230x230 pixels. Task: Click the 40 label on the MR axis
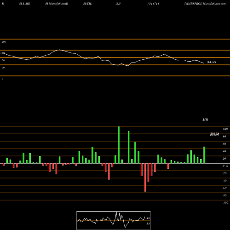click(x=224, y=151)
